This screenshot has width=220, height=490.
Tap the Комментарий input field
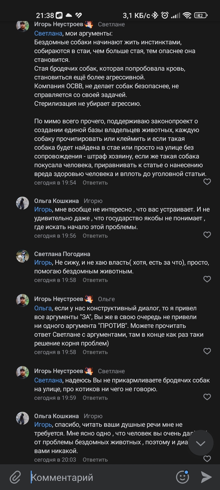coord(101,477)
